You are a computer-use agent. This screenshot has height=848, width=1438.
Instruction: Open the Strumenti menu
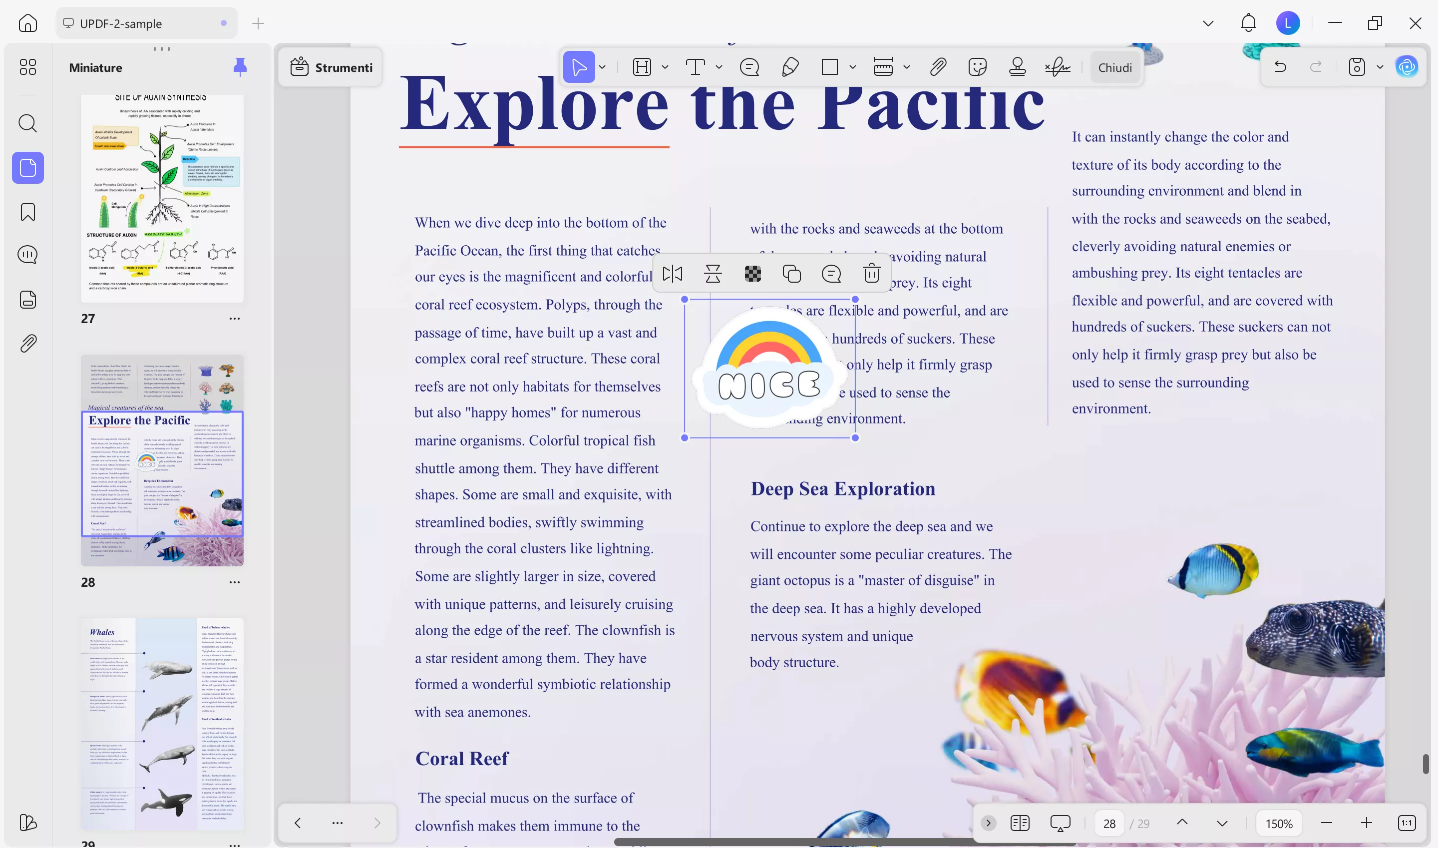coord(332,67)
